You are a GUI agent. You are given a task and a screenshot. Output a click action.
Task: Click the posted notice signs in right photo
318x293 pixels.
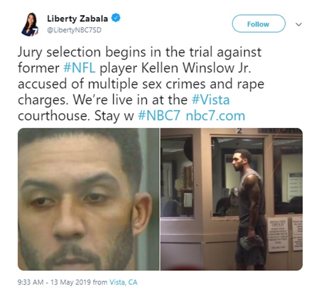coord(285,234)
